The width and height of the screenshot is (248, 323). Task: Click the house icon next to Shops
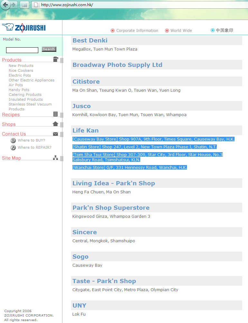point(55,124)
